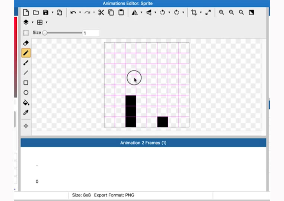Select the Brush tool

(x=26, y=63)
